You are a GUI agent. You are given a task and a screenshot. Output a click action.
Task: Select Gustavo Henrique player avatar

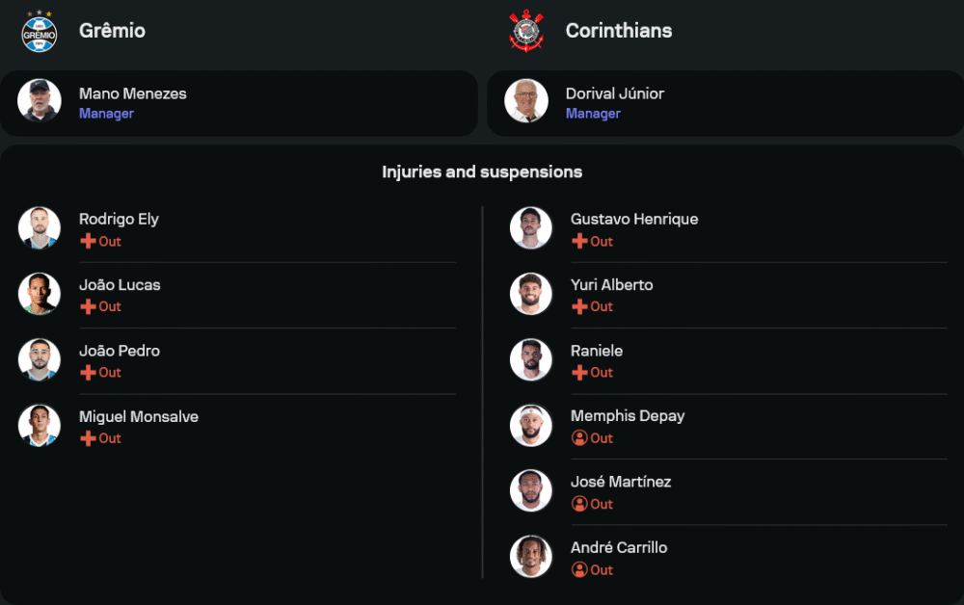pyautogui.click(x=531, y=228)
